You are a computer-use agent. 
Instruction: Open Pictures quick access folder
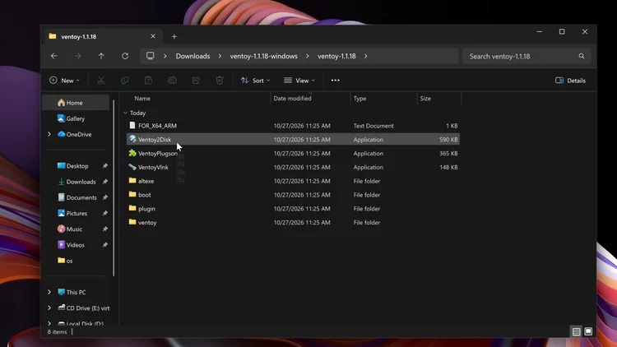77,213
